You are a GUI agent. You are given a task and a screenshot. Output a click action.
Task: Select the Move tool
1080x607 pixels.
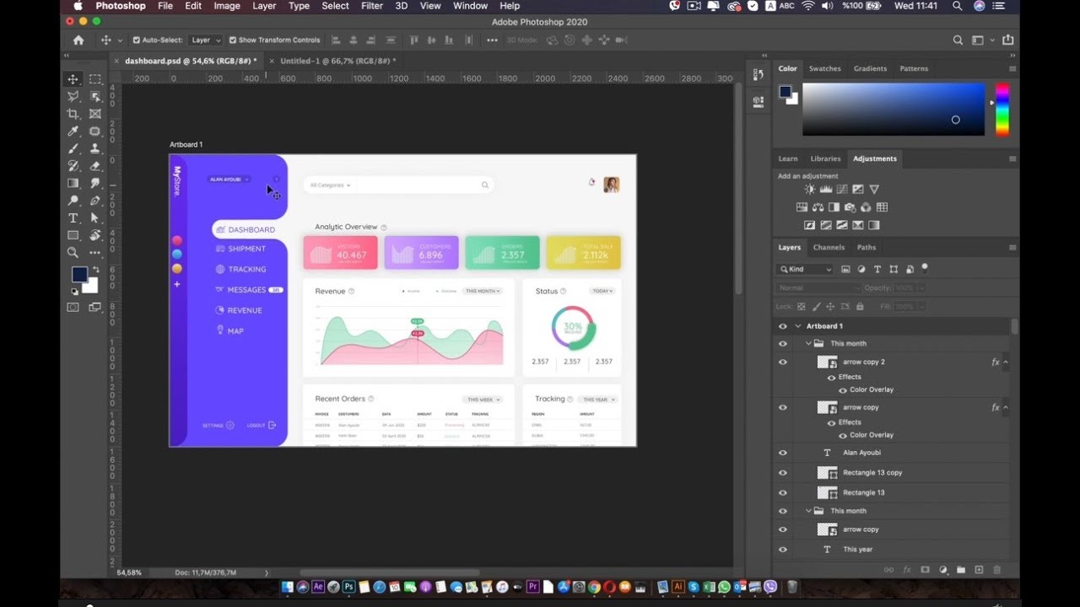point(73,79)
